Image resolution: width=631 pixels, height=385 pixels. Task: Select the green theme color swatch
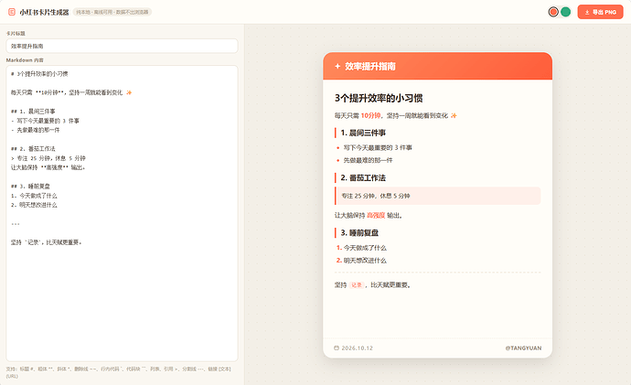coord(565,12)
